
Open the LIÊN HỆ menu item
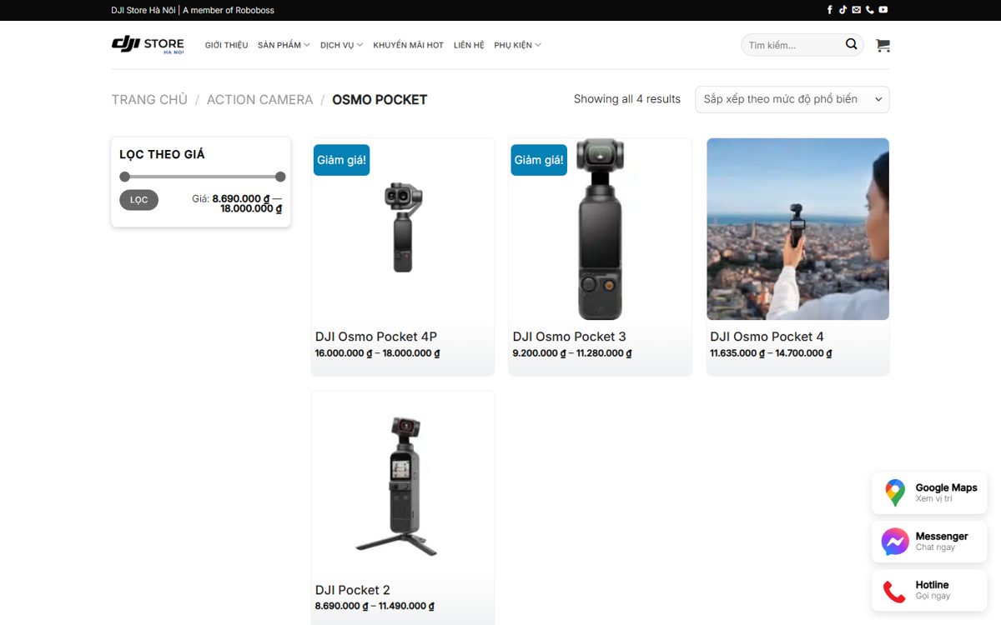coord(469,45)
